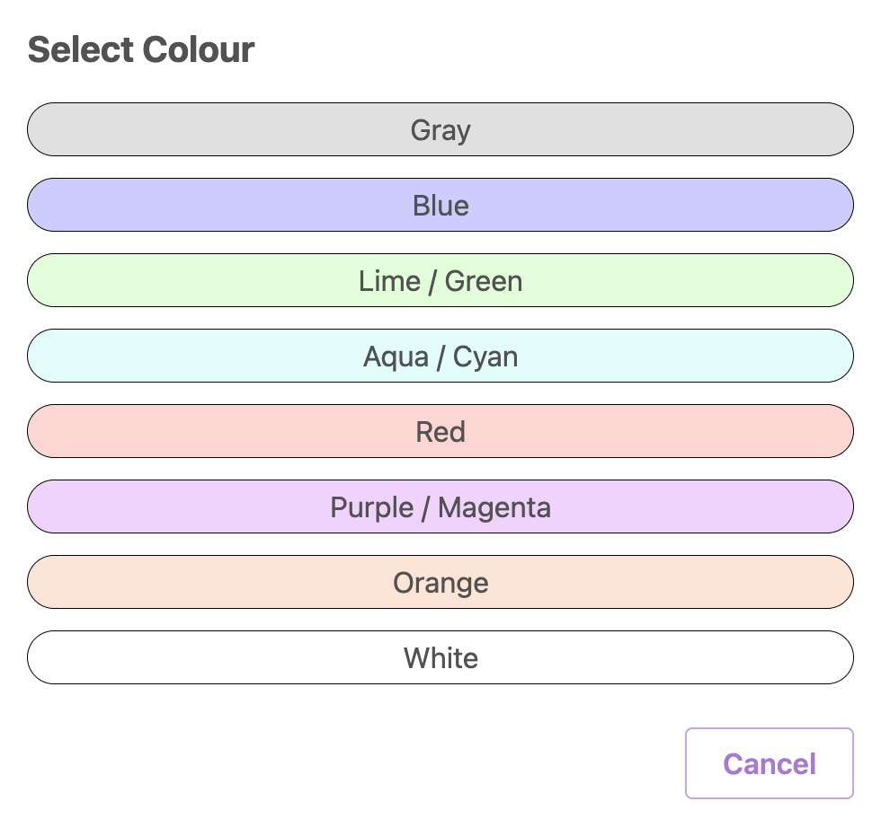Select the Orange colour option

tap(440, 583)
